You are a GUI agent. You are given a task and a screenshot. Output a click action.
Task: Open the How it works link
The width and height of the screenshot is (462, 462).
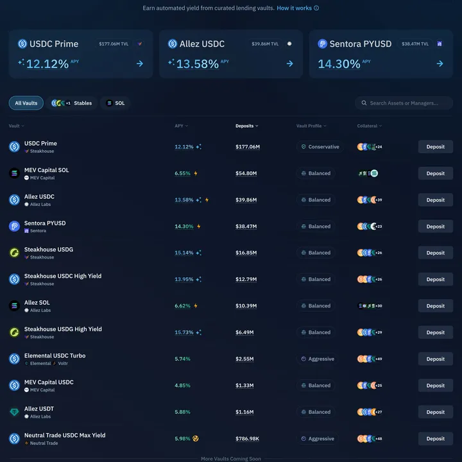tap(294, 8)
